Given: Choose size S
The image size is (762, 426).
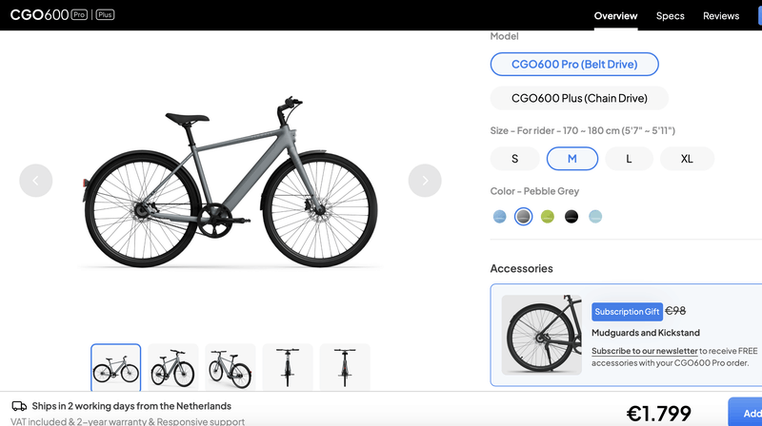Looking at the screenshot, I should (514, 159).
